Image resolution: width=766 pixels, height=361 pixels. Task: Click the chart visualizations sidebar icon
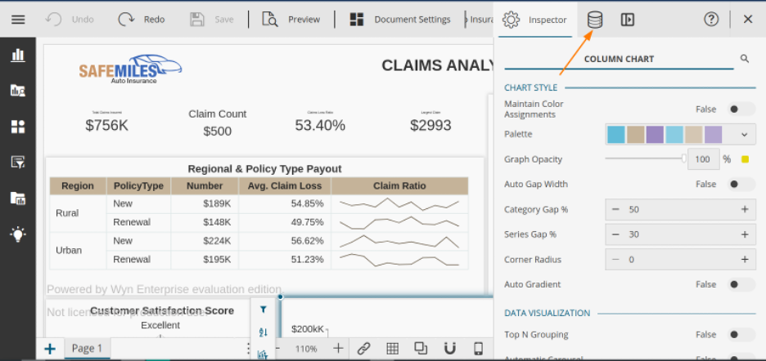click(17, 56)
